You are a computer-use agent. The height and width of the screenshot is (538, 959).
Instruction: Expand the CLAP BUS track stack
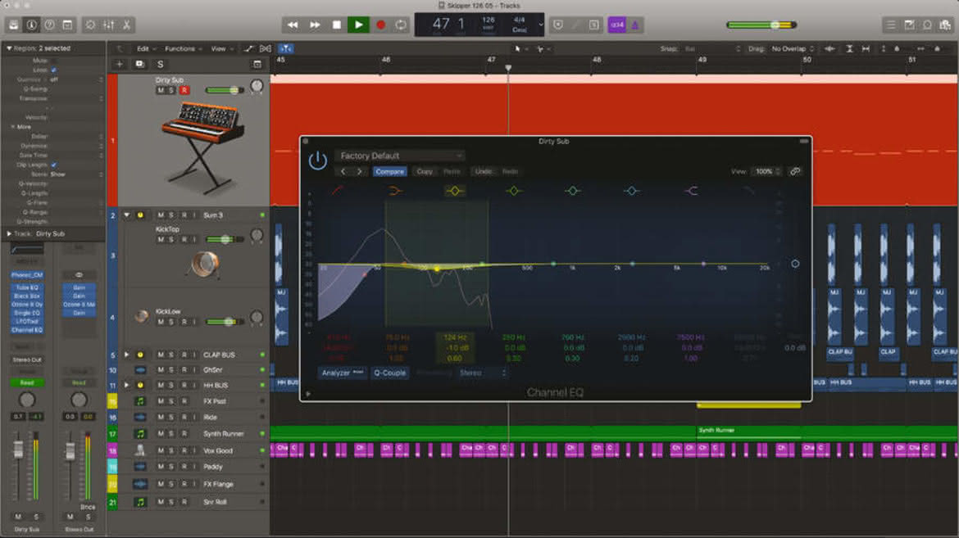(x=126, y=355)
